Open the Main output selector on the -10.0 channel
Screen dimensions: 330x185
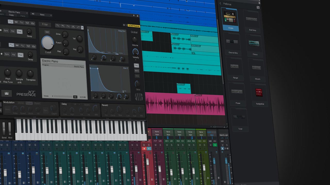(x=202, y=135)
